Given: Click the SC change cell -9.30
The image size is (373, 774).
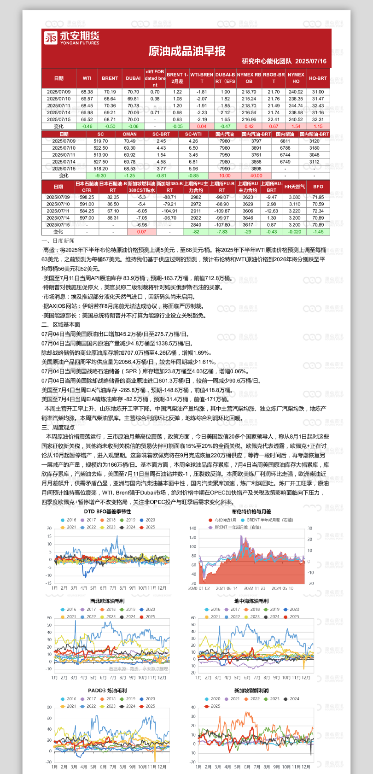Looking at the screenshot, I should point(100,176).
